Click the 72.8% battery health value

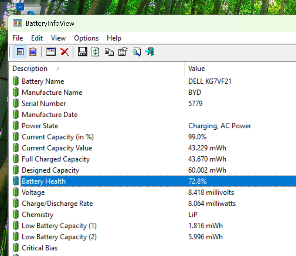tap(197, 181)
